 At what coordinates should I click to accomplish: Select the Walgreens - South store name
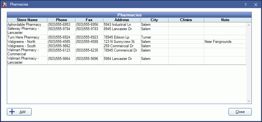pyautogui.click(x=21, y=46)
